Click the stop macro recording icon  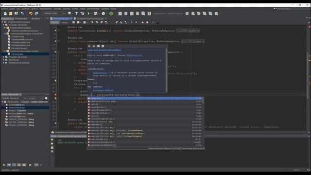tap(147, 22)
